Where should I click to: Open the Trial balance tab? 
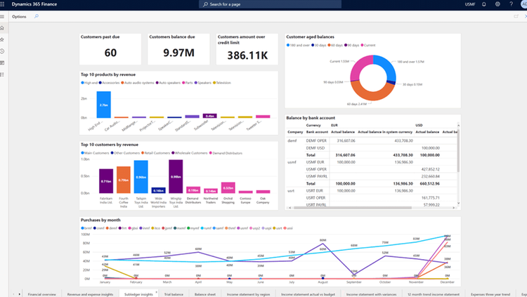tap(174, 294)
